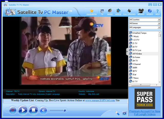Open the Videos section
The height and width of the screenshot is (119, 164).
[118, 12]
